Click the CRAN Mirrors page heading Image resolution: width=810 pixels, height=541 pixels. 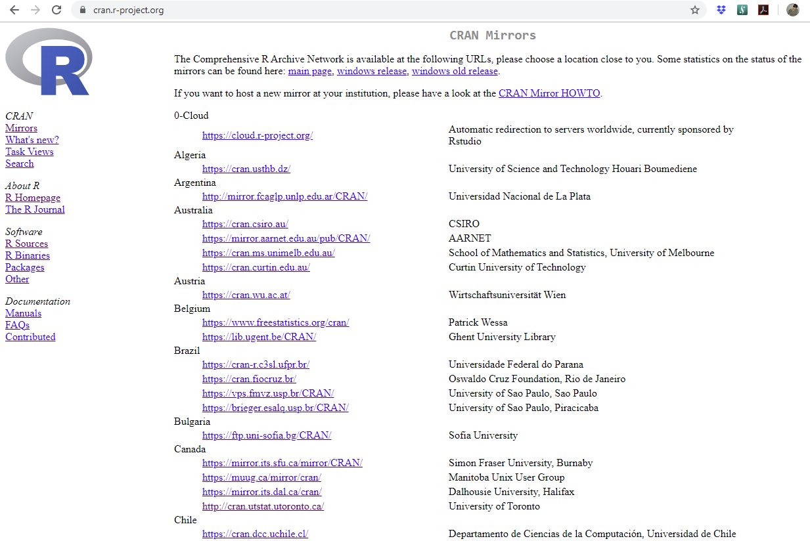point(493,35)
